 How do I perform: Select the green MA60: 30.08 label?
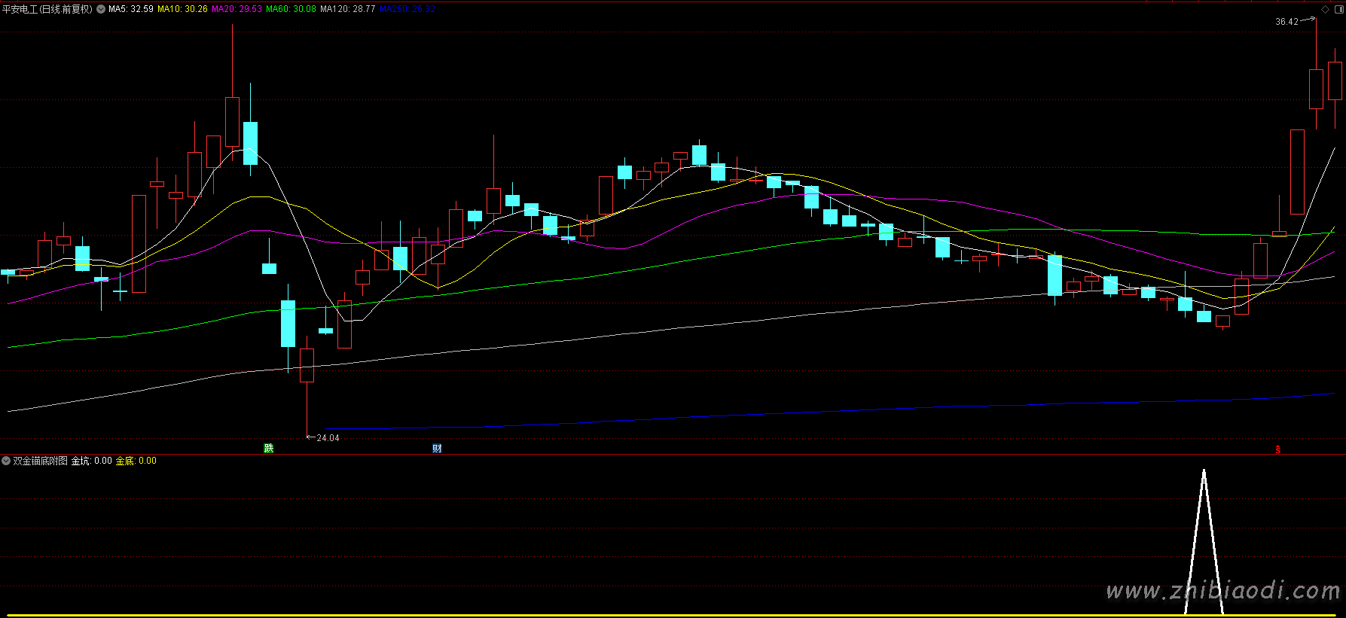[x=291, y=9]
